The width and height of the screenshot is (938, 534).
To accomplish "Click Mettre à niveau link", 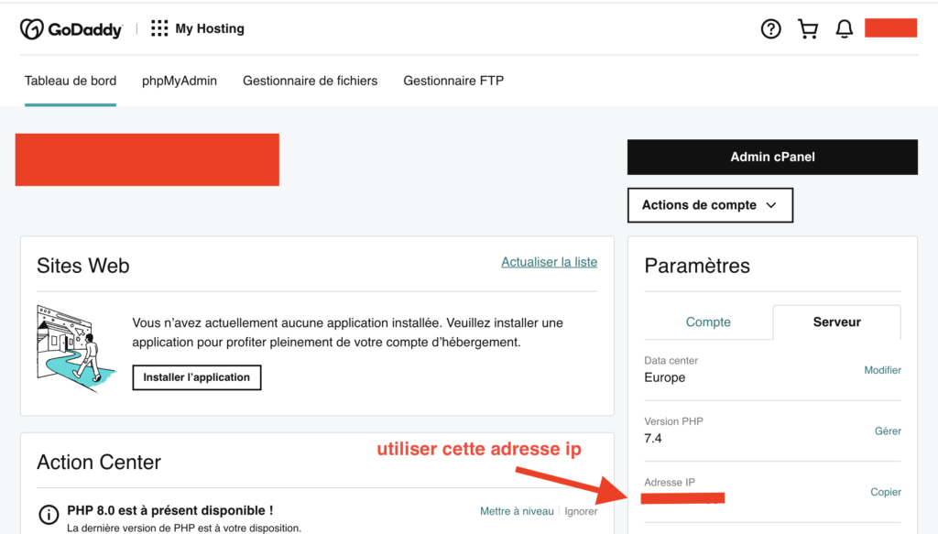I will click(517, 511).
